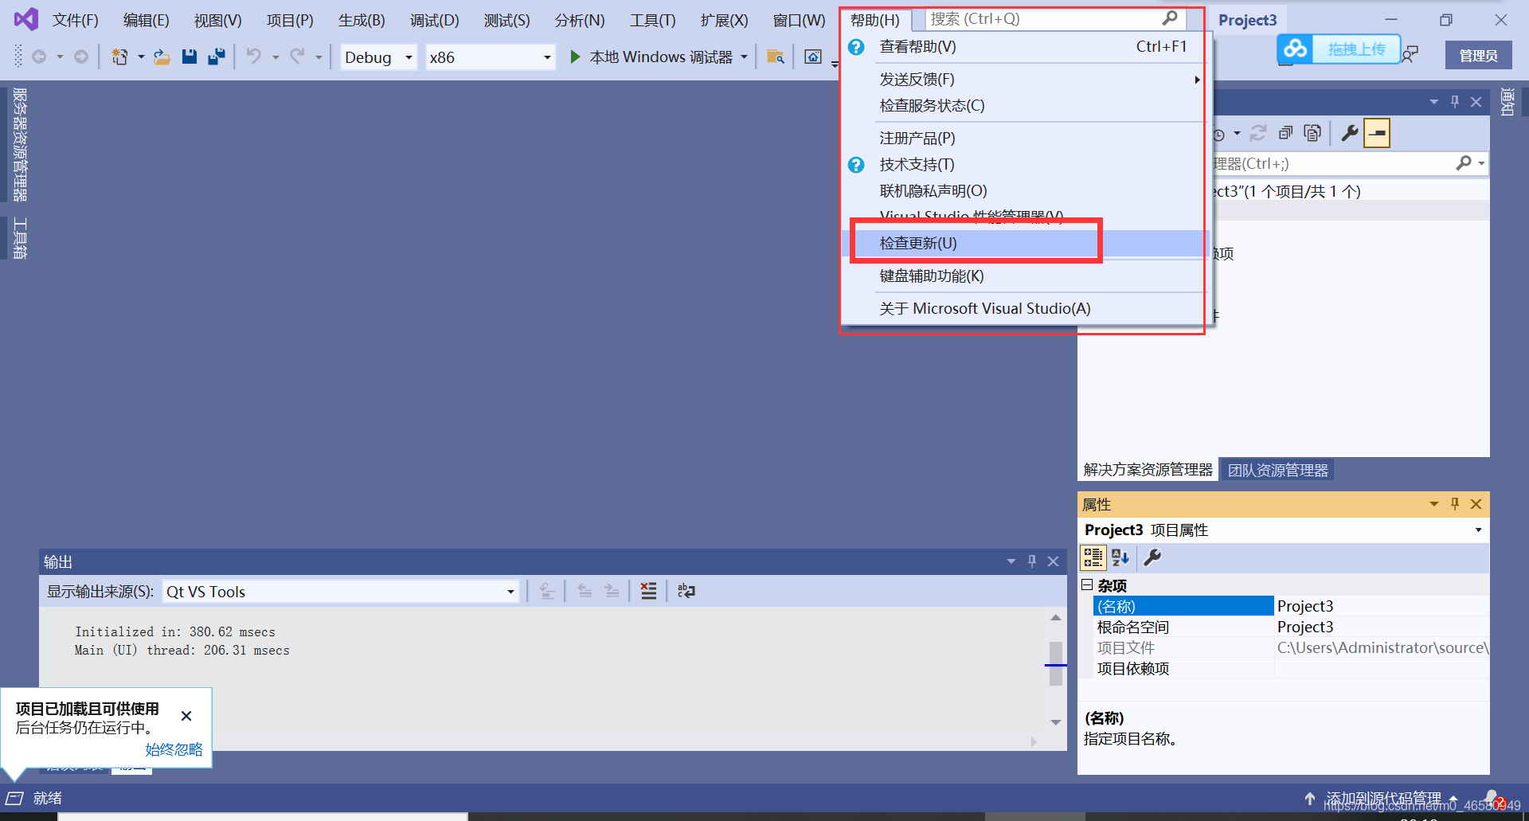Toggle categorized view in Properties
Viewport: 1529px width, 821px height.
point(1093,557)
